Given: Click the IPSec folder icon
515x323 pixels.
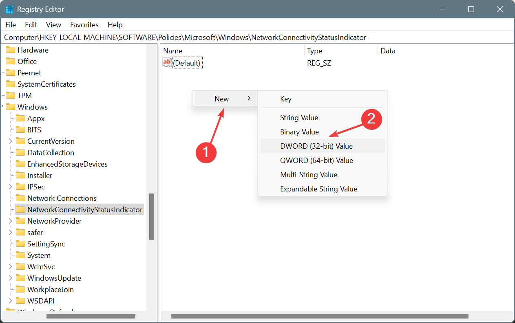Looking at the screenshot, I should pyautogui.click(x=20, y=187).
